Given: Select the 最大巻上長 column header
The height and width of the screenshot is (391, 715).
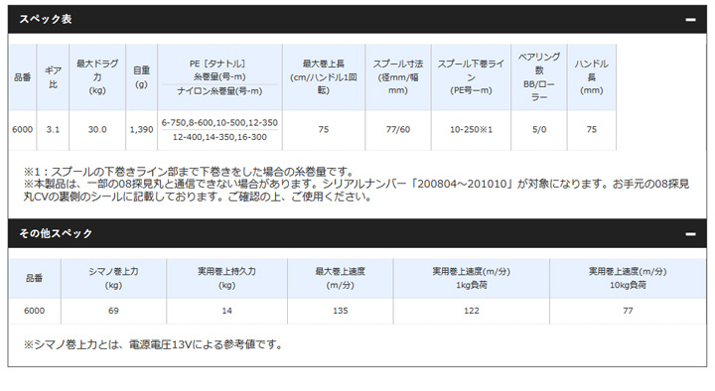Looking at the screenshot, I should (324, 77).
